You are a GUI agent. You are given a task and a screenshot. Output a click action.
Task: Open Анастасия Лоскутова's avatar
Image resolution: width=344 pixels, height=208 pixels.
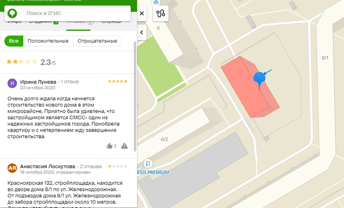point(12,168)
